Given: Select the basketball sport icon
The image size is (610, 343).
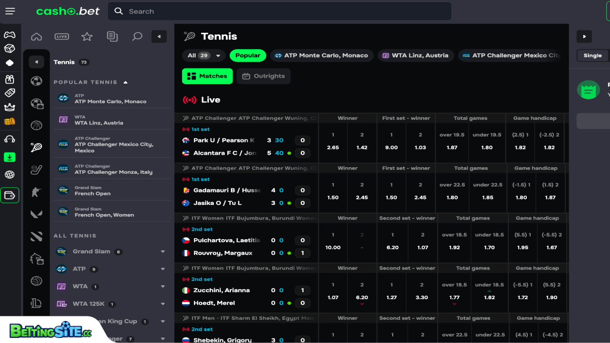Looking at the screenshot, I should [36, 125].
